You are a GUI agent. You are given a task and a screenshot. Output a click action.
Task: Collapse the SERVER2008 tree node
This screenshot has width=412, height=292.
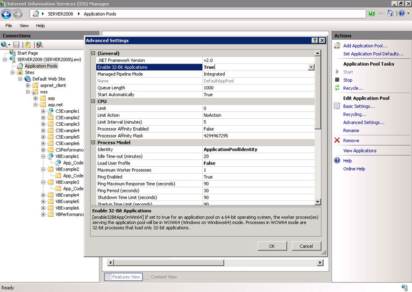5,60
